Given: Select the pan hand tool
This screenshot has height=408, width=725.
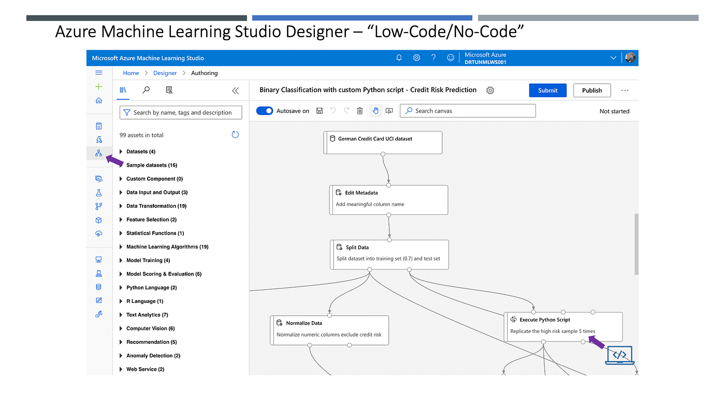Looking at the screenshot, I should coord(375,111).
